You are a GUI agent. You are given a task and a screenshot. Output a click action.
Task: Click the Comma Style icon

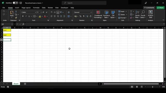(x=84, y=16)
